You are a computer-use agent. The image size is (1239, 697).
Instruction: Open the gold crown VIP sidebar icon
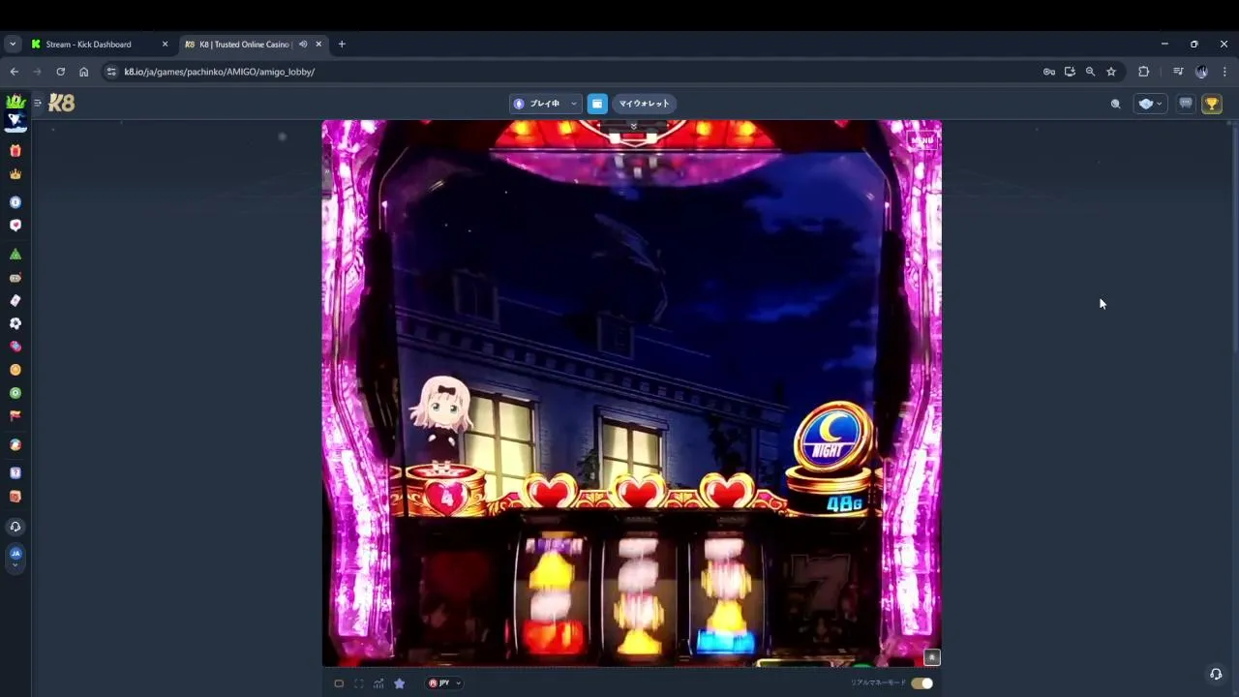point(15,174)
